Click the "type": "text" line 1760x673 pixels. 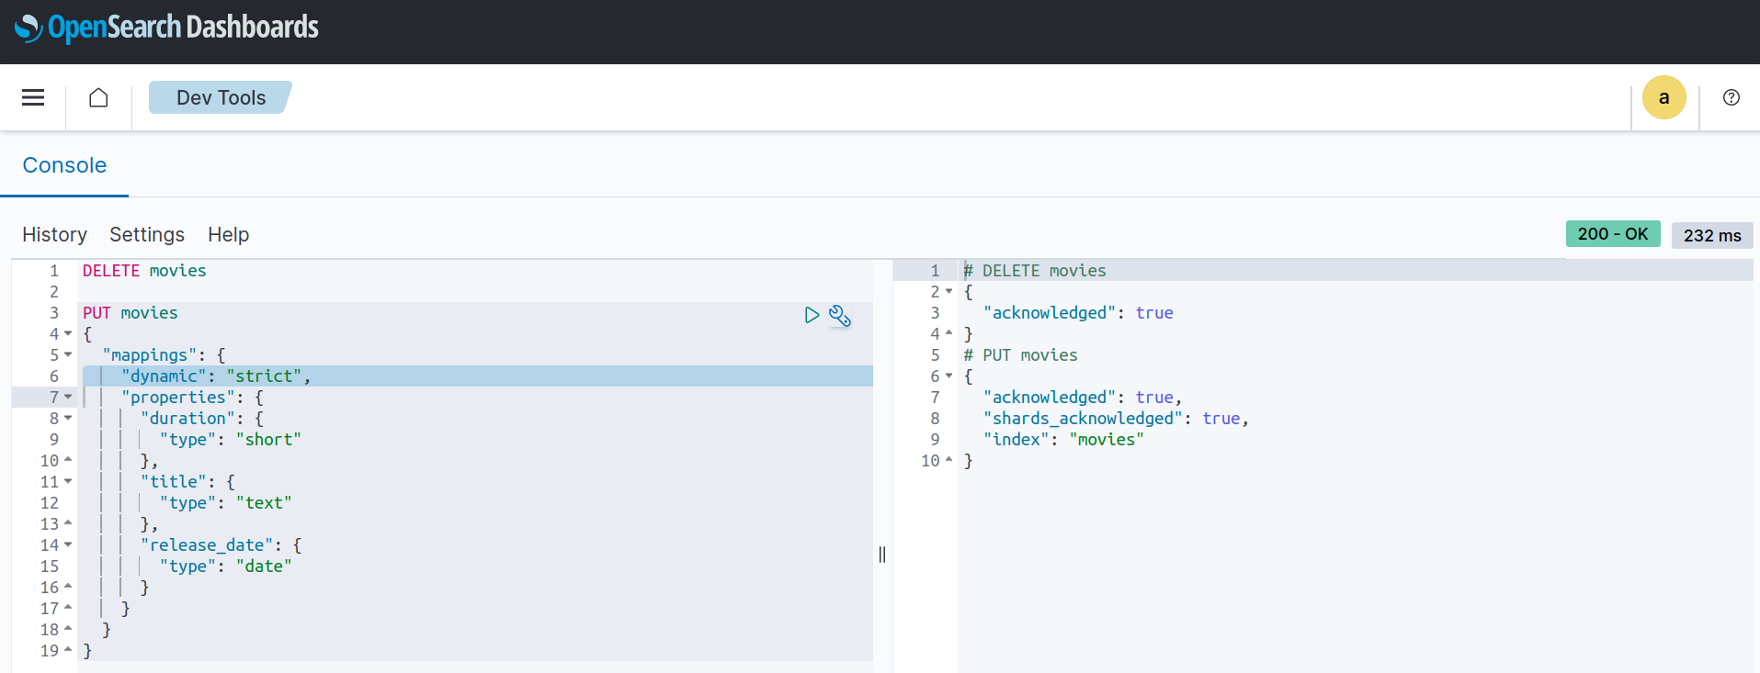pos(226,503)
